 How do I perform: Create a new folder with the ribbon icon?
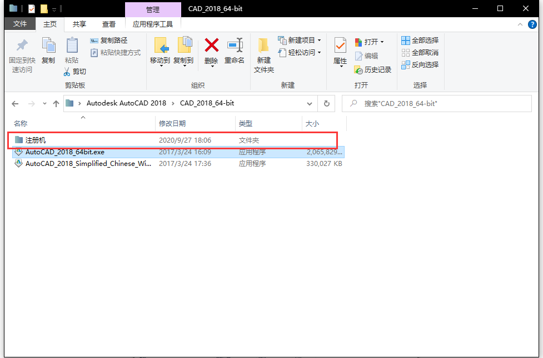click(x=264, y=46)
